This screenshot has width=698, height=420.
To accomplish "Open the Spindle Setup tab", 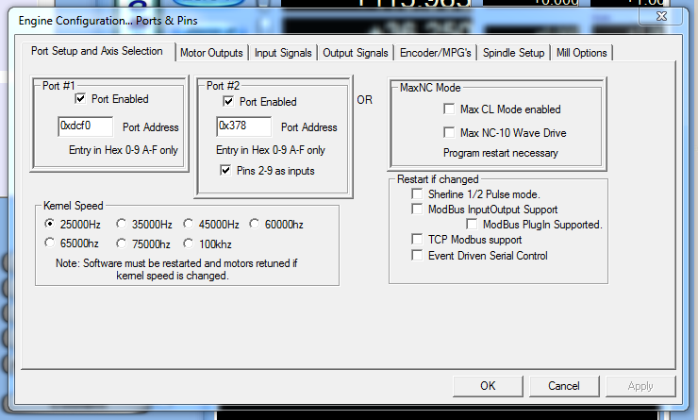I will pos(514,53).
